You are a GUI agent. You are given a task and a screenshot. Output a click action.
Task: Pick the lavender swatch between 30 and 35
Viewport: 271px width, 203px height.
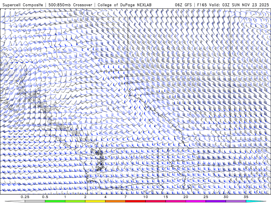[x=236, y=201]
